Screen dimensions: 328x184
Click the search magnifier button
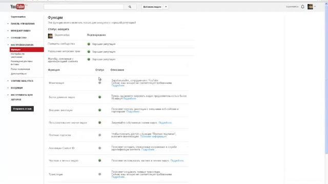click(x=130, y=7)
